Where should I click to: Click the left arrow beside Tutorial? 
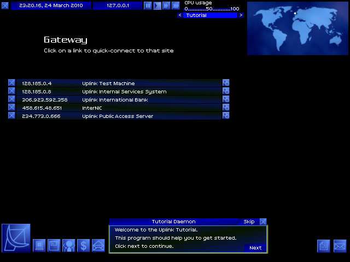(180, 15)
